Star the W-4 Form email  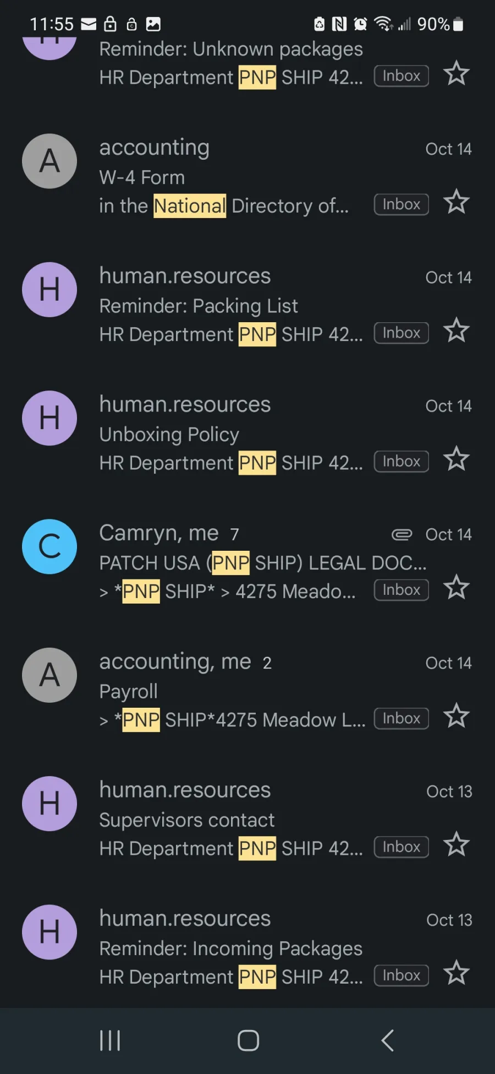(457, 202)
